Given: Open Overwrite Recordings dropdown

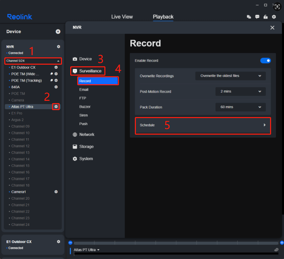Looking at the screenshot, I should [230, 76].
